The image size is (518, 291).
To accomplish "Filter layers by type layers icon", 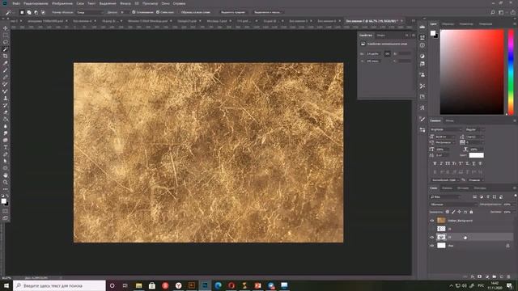I will click(x=488, y=196).
